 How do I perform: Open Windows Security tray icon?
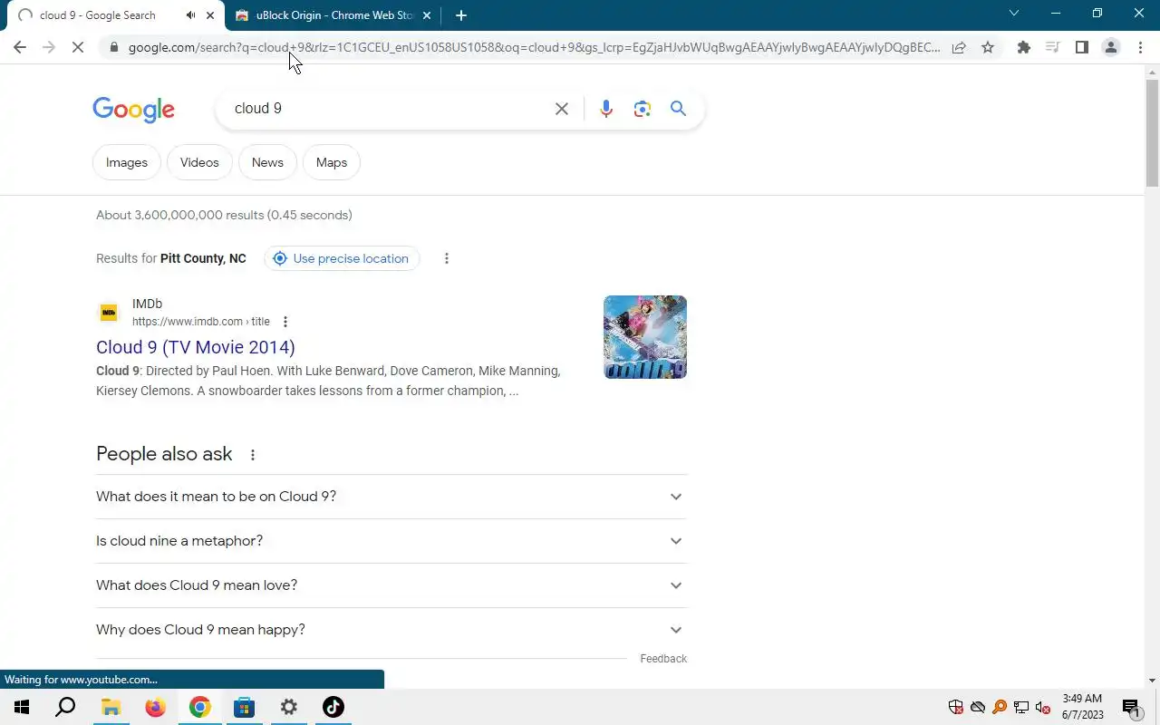point(955,707)
